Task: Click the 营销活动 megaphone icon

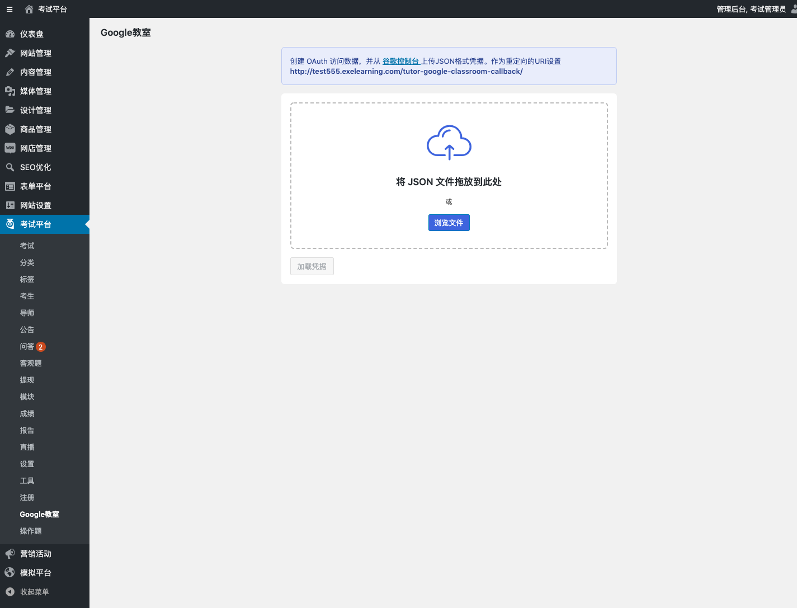Action: click(x=10, y=554)
